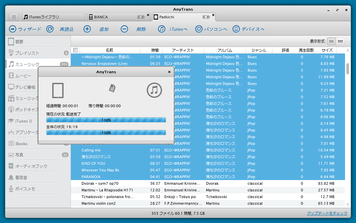
Task: Close the Padkichi tab
Action: (x=213, y=15)
